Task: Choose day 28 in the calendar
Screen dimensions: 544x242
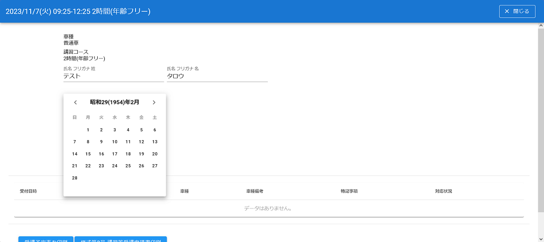Action: (x=75, y=178)
